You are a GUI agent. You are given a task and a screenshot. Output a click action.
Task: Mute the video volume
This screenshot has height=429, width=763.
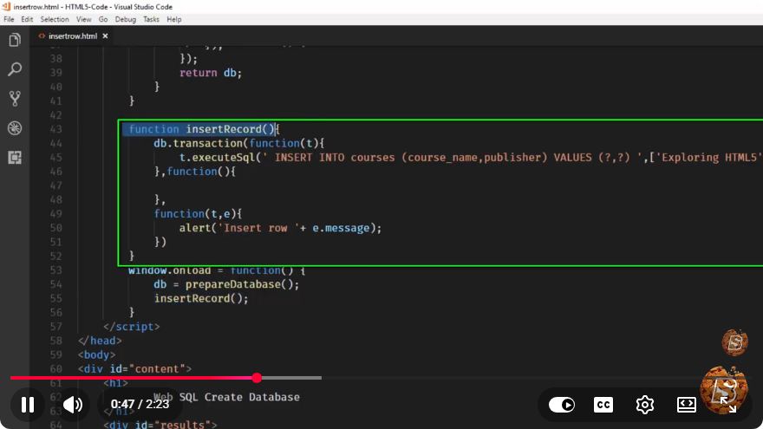73,405
